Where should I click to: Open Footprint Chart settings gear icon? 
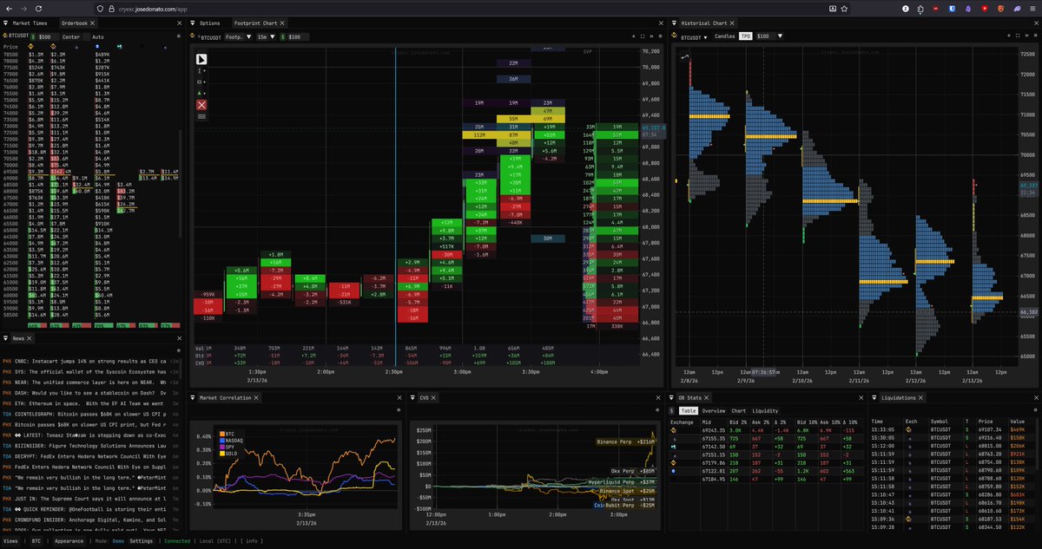pos(658,36)
